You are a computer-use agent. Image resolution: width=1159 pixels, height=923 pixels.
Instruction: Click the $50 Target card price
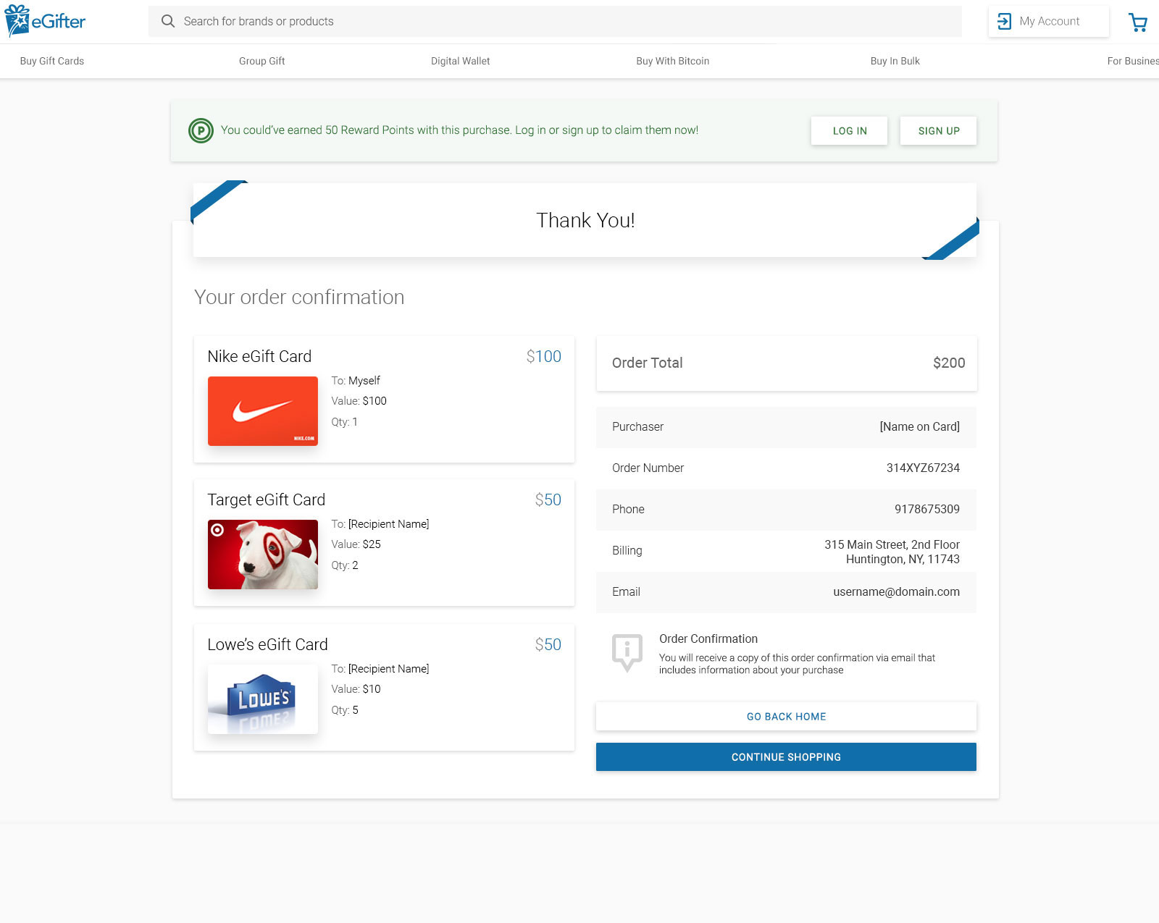[x=548, y=500]
